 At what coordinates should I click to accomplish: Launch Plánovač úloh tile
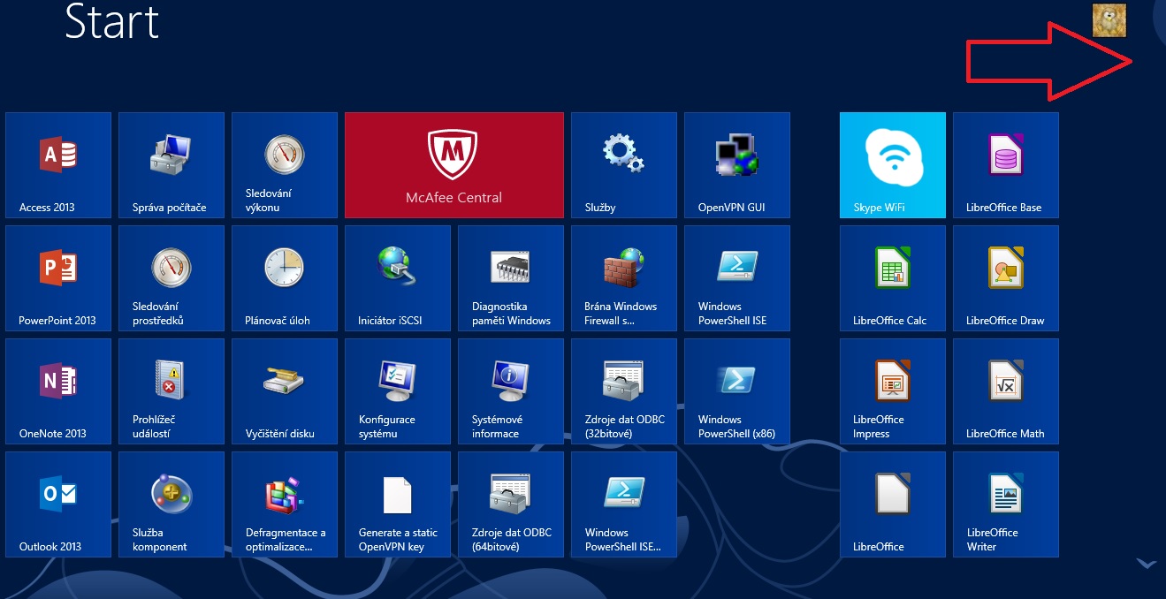[285, 278]
